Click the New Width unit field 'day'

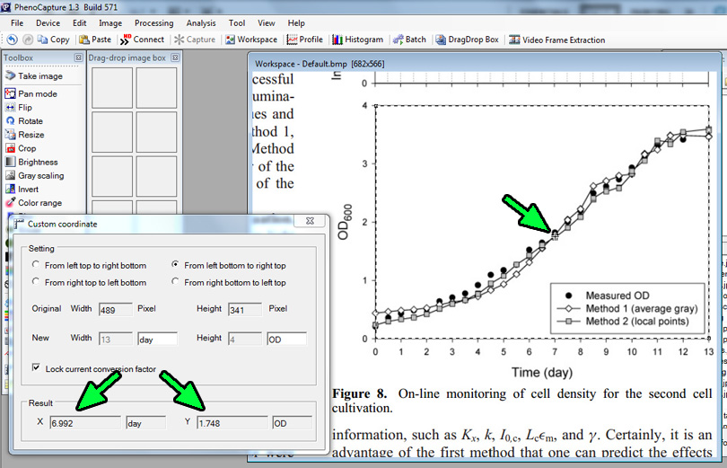(x=157, y=339)
